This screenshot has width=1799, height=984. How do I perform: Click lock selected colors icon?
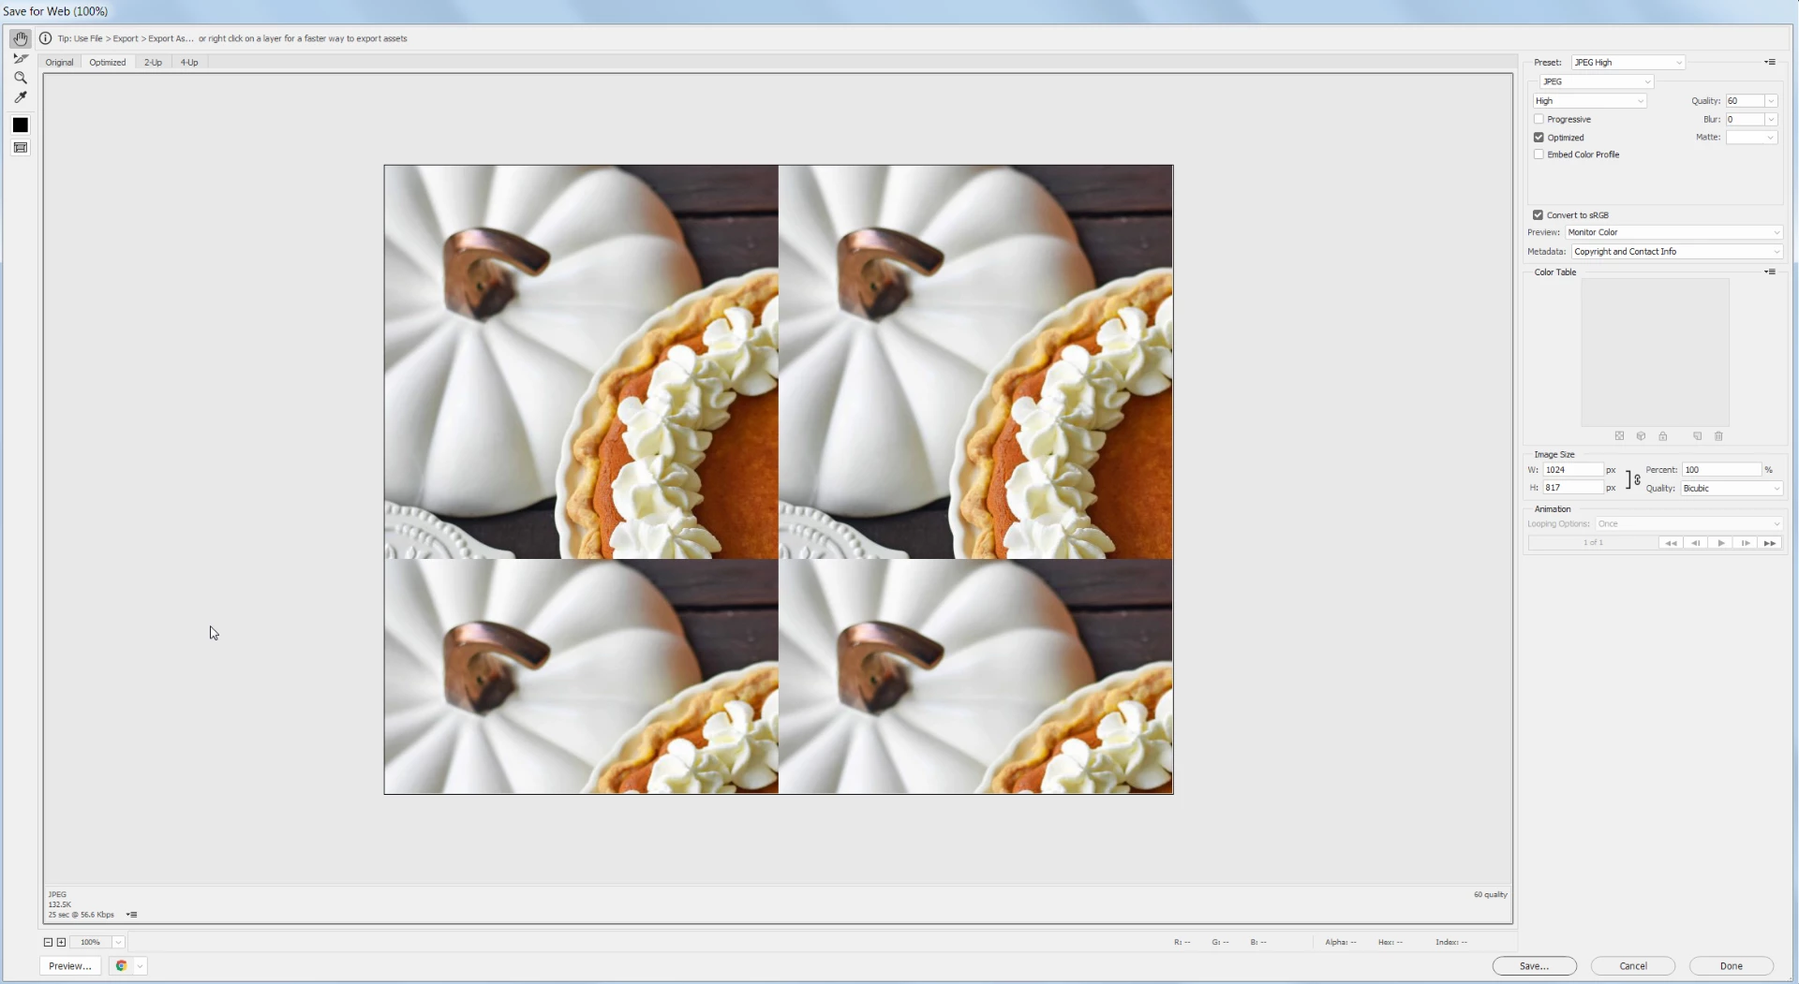(1663, 436)
